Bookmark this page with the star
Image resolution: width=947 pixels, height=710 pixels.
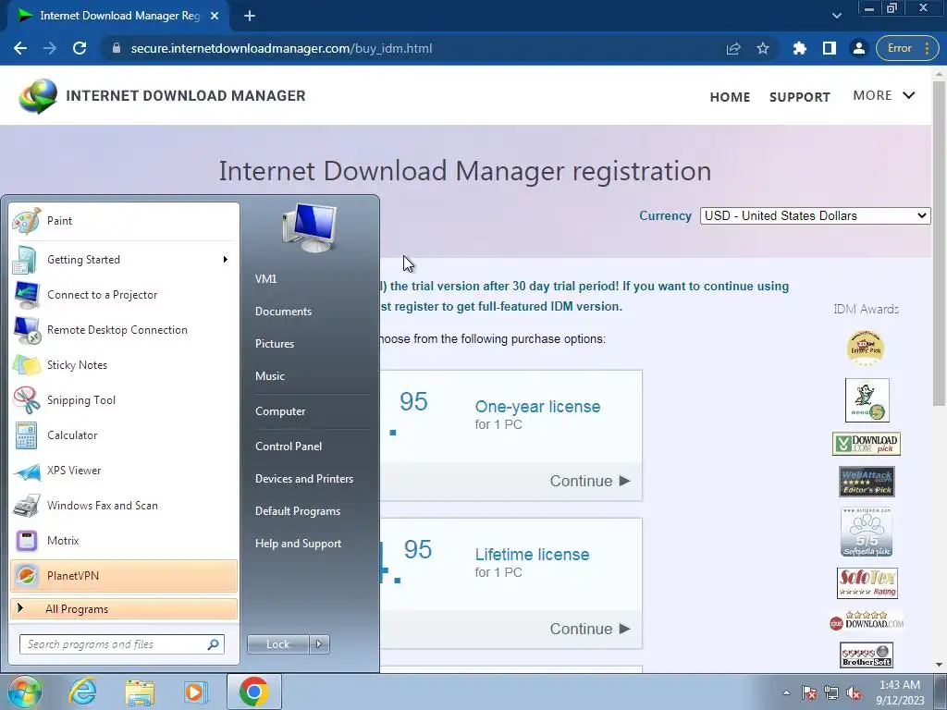coord(763,48)
